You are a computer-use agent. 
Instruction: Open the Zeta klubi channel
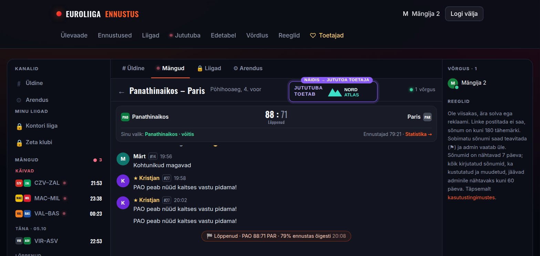pyautogui.click(x=59, y=142)
